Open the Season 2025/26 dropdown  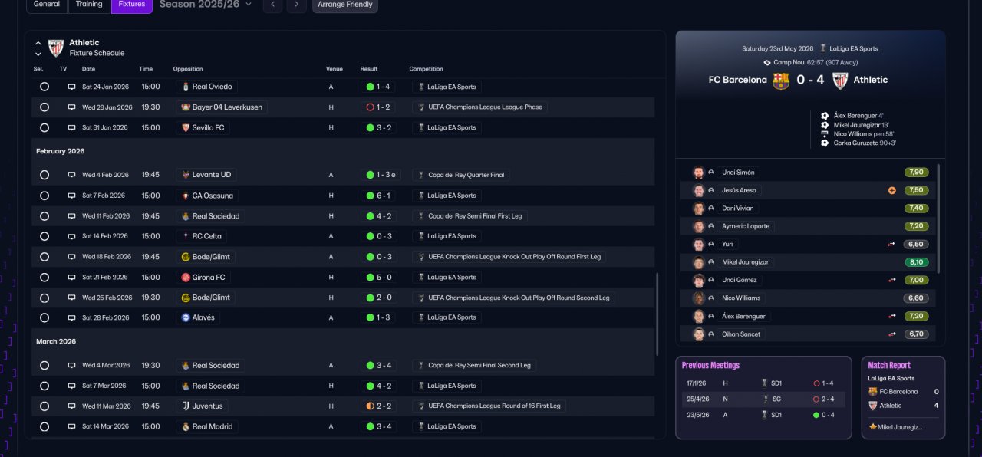point(206,5)
